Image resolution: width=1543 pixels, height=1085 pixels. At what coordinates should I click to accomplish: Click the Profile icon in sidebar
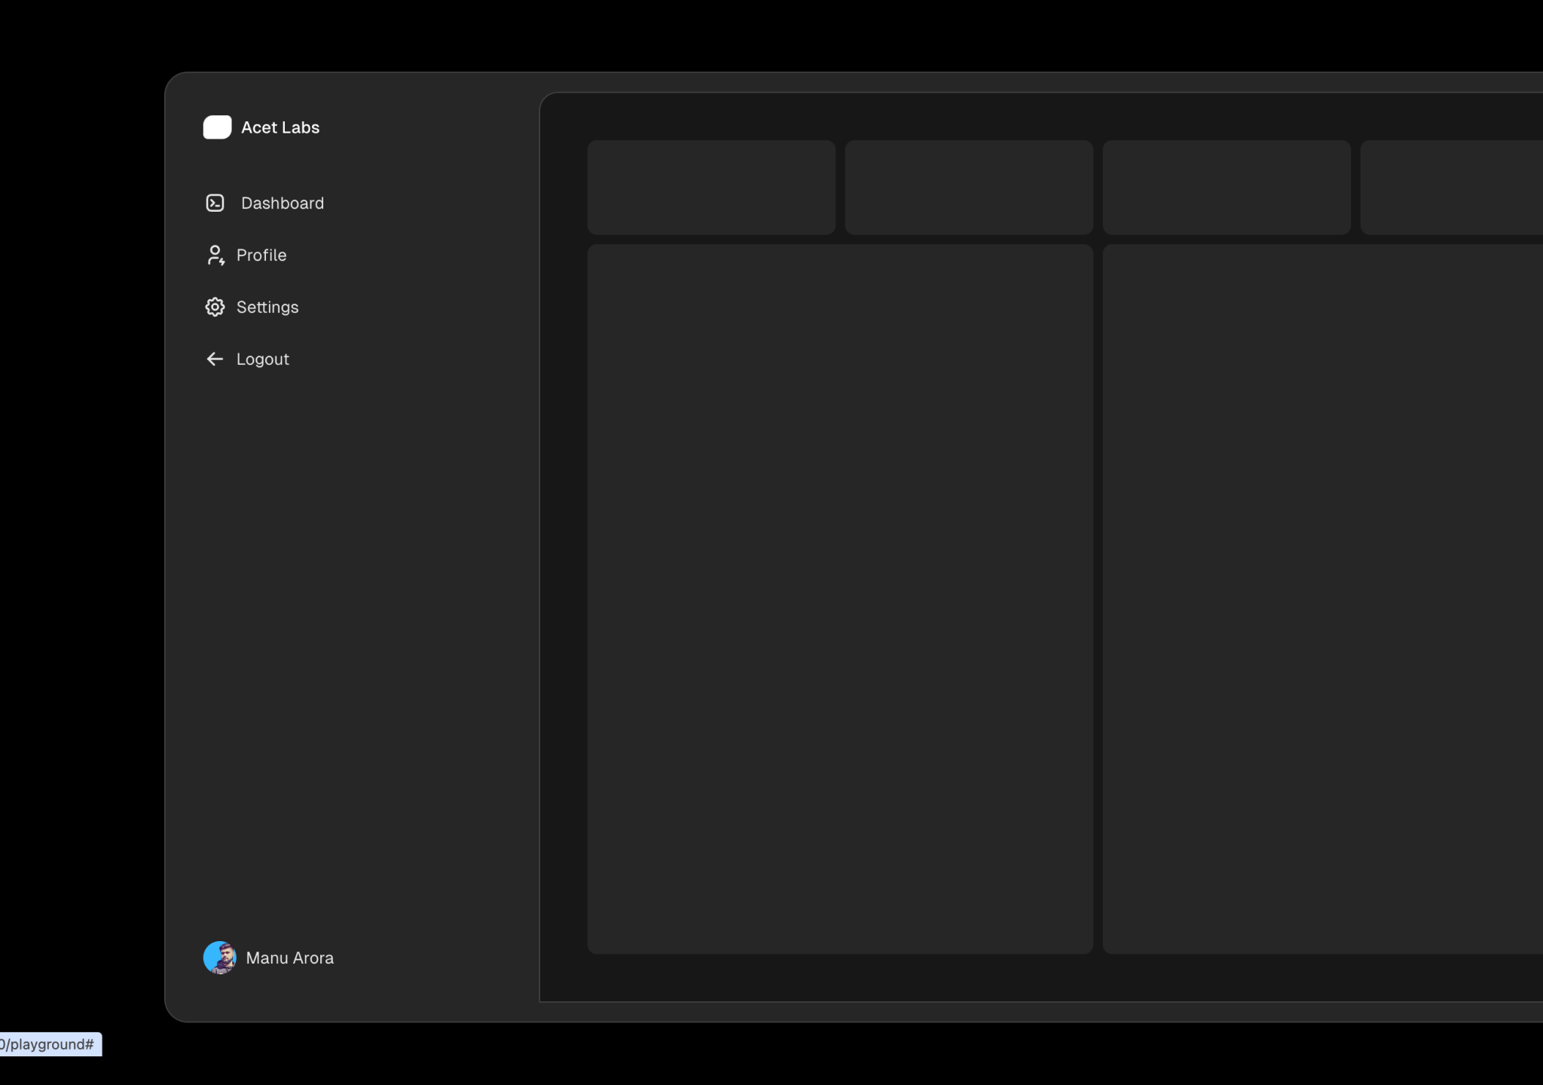click(x=214, y=255)
